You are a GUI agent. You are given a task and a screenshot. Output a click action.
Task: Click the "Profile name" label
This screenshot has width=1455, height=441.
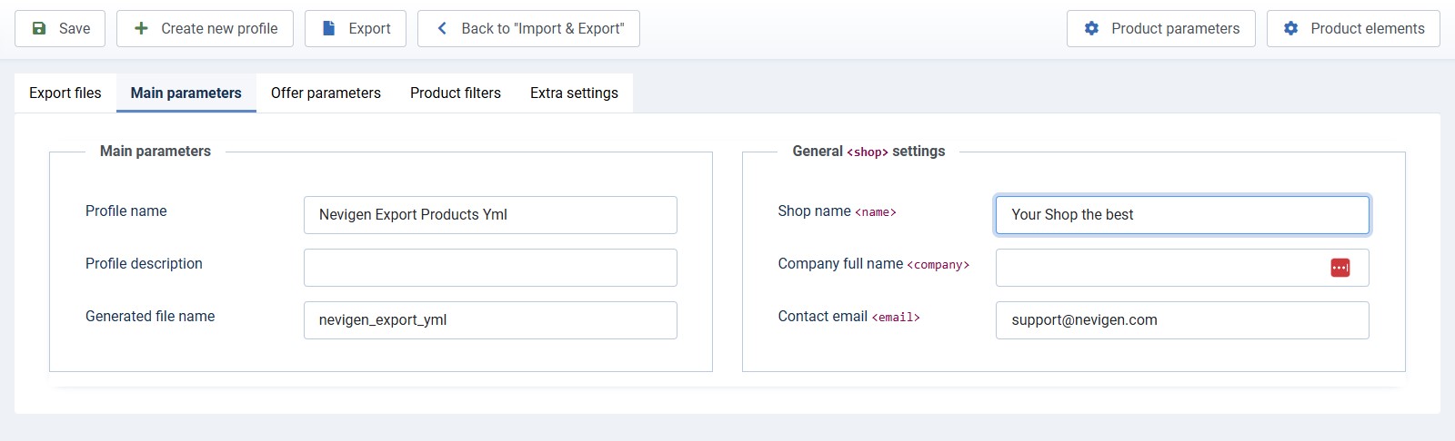[126, 211]
